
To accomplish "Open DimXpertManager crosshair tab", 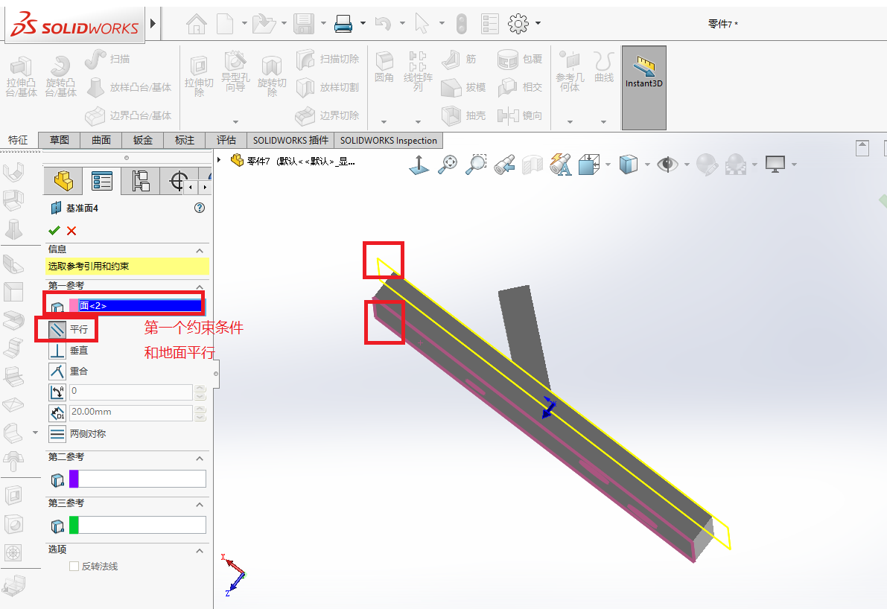I will click(x=178, y=182).
